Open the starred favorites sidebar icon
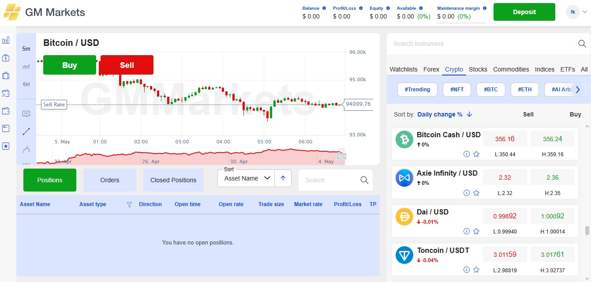This screenshot has width=591, height=282. click(x=6, y=146)
